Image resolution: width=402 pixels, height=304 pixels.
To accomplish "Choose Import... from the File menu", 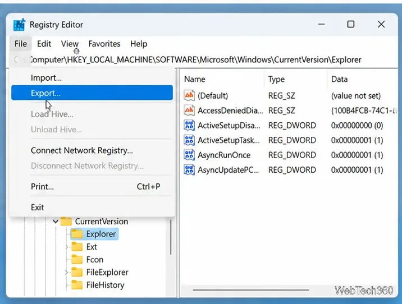I will (92, 77).
